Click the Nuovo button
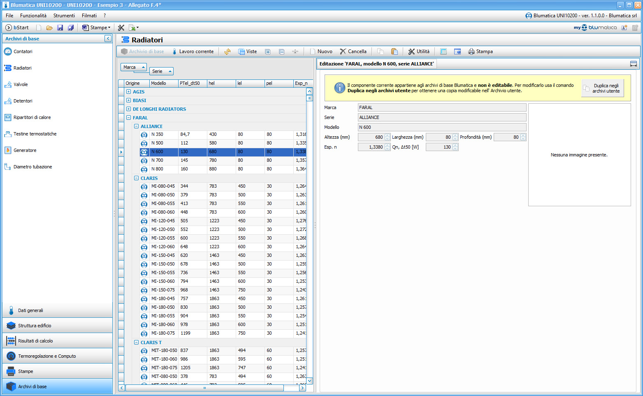Screen dimensions: 643x396 point(321,51)
